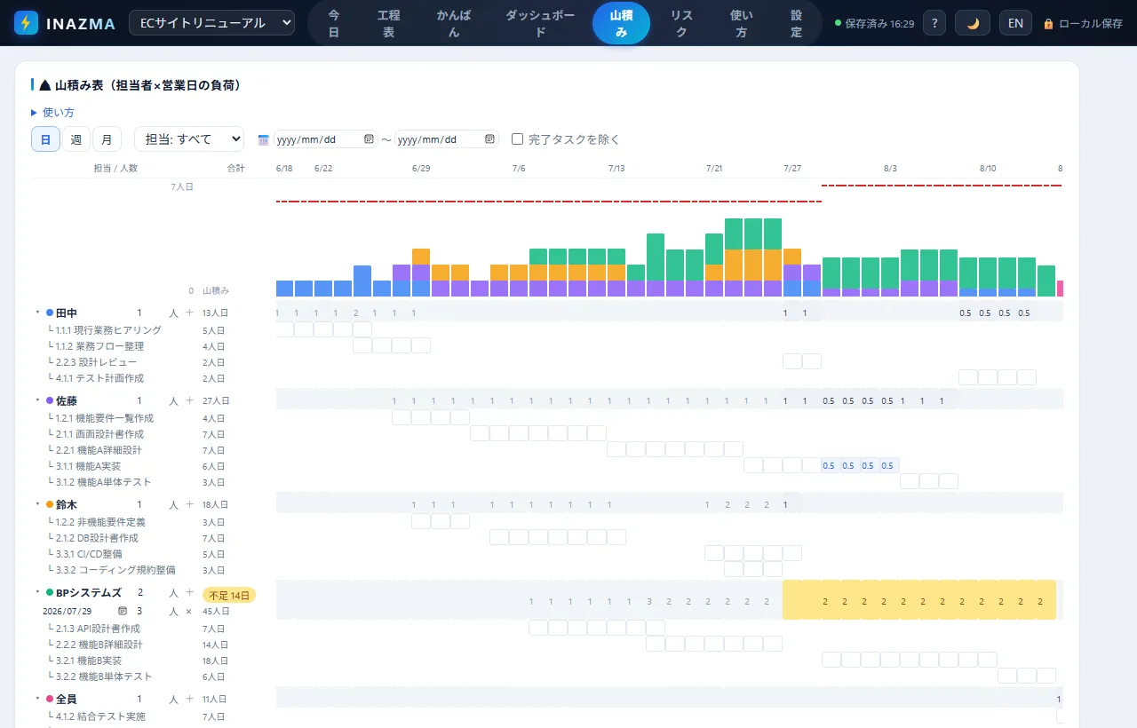Switch language with the EN button
This screenshot has height=728, width=1137.
point(1015,23)
